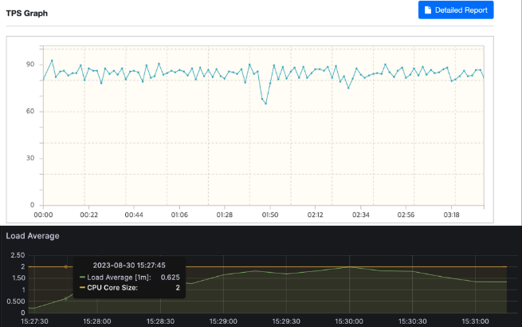
Task: Click the 0.500 label on Load Average y-axis
Action: (16, 301)
